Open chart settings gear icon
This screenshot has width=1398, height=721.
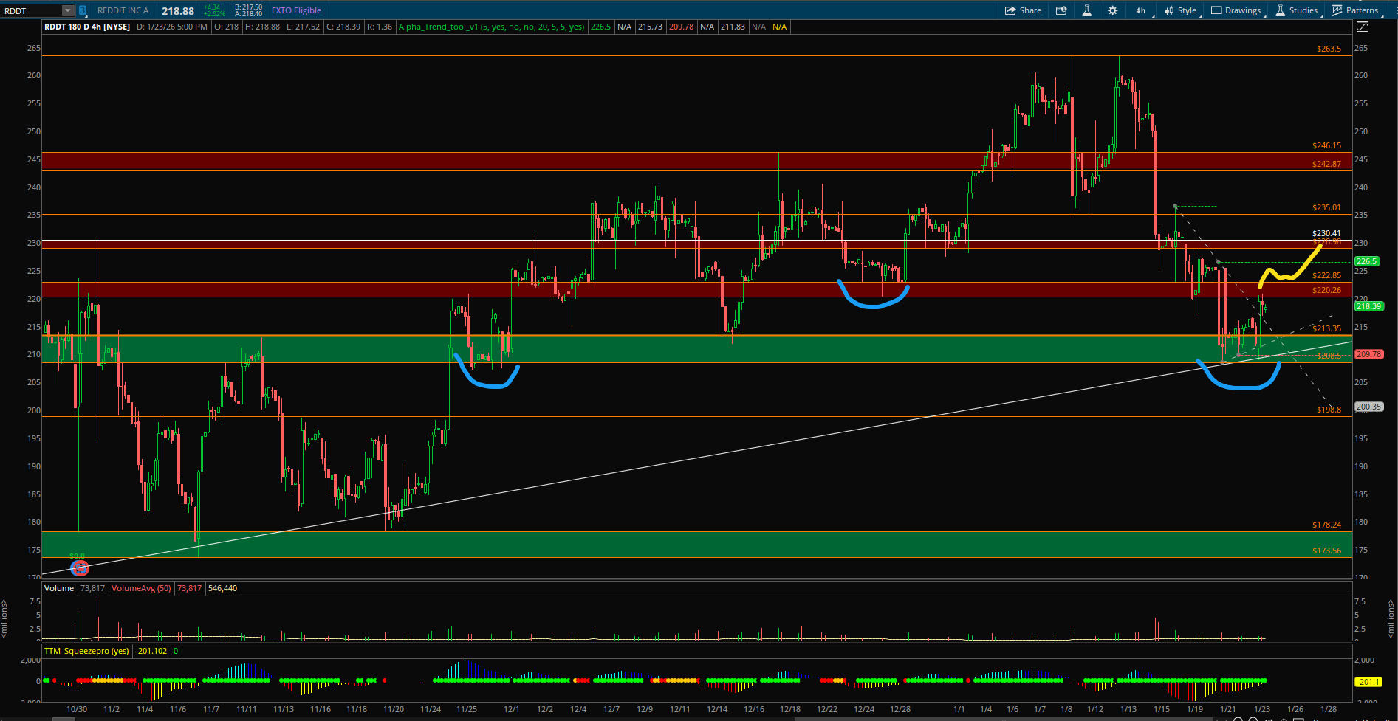[1112, 10]
